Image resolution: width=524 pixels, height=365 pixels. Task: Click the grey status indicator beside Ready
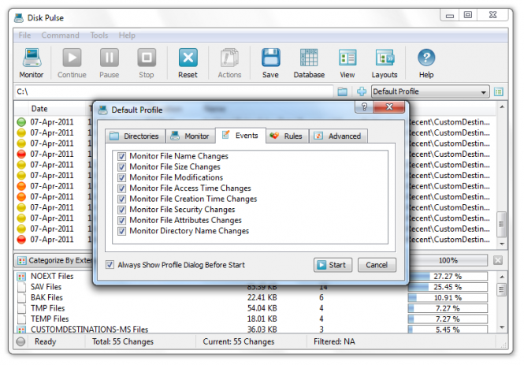[x=20, y=341]
